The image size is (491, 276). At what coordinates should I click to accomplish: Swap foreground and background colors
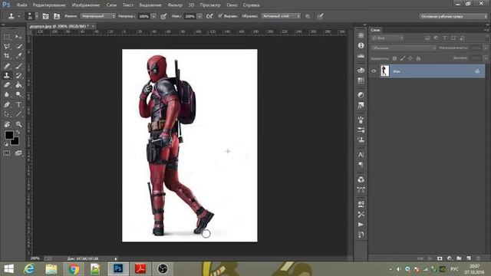pyautogui.click(x=18, y=133)
